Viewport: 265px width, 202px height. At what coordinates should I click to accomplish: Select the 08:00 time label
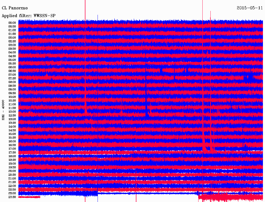click(12, 82)
